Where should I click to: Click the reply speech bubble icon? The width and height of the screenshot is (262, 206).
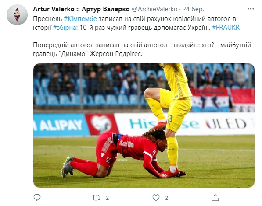point(37,198)
